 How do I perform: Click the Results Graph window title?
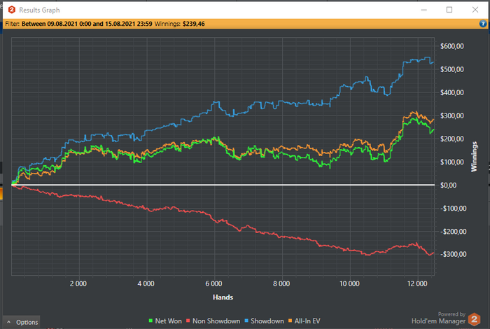pyautogui.click(x=39, y=10)
